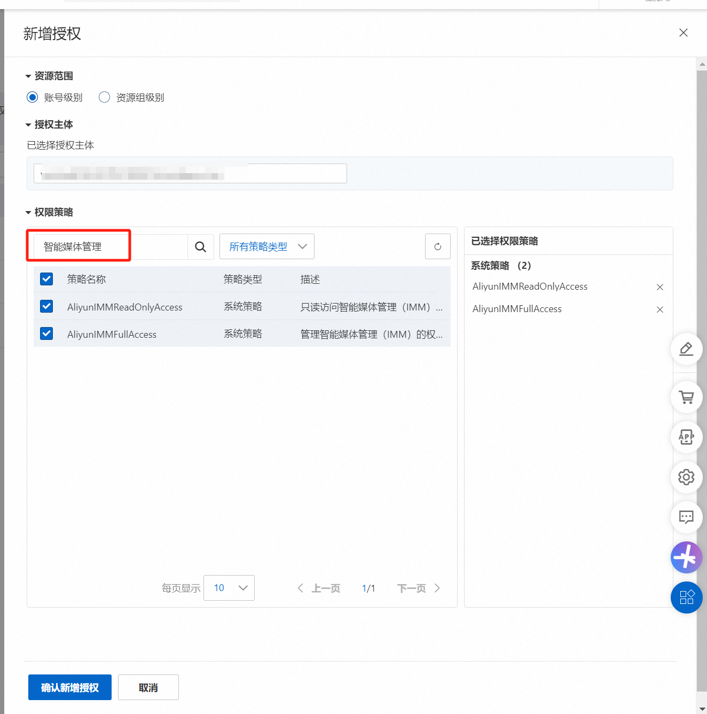Viewport: 707px width, 714px height.
Task: Uncheck AliyunIMMFullAccess policy checkbox
Action: tap(46, 333)
